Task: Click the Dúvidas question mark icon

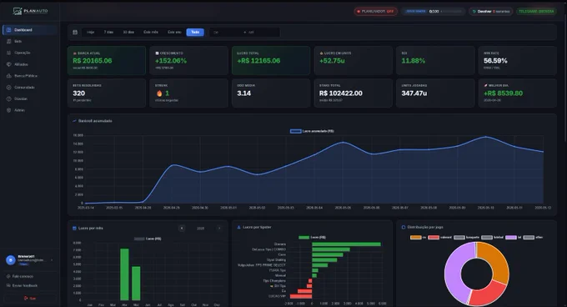Action: pyautogui.click(x=8, y=98)
